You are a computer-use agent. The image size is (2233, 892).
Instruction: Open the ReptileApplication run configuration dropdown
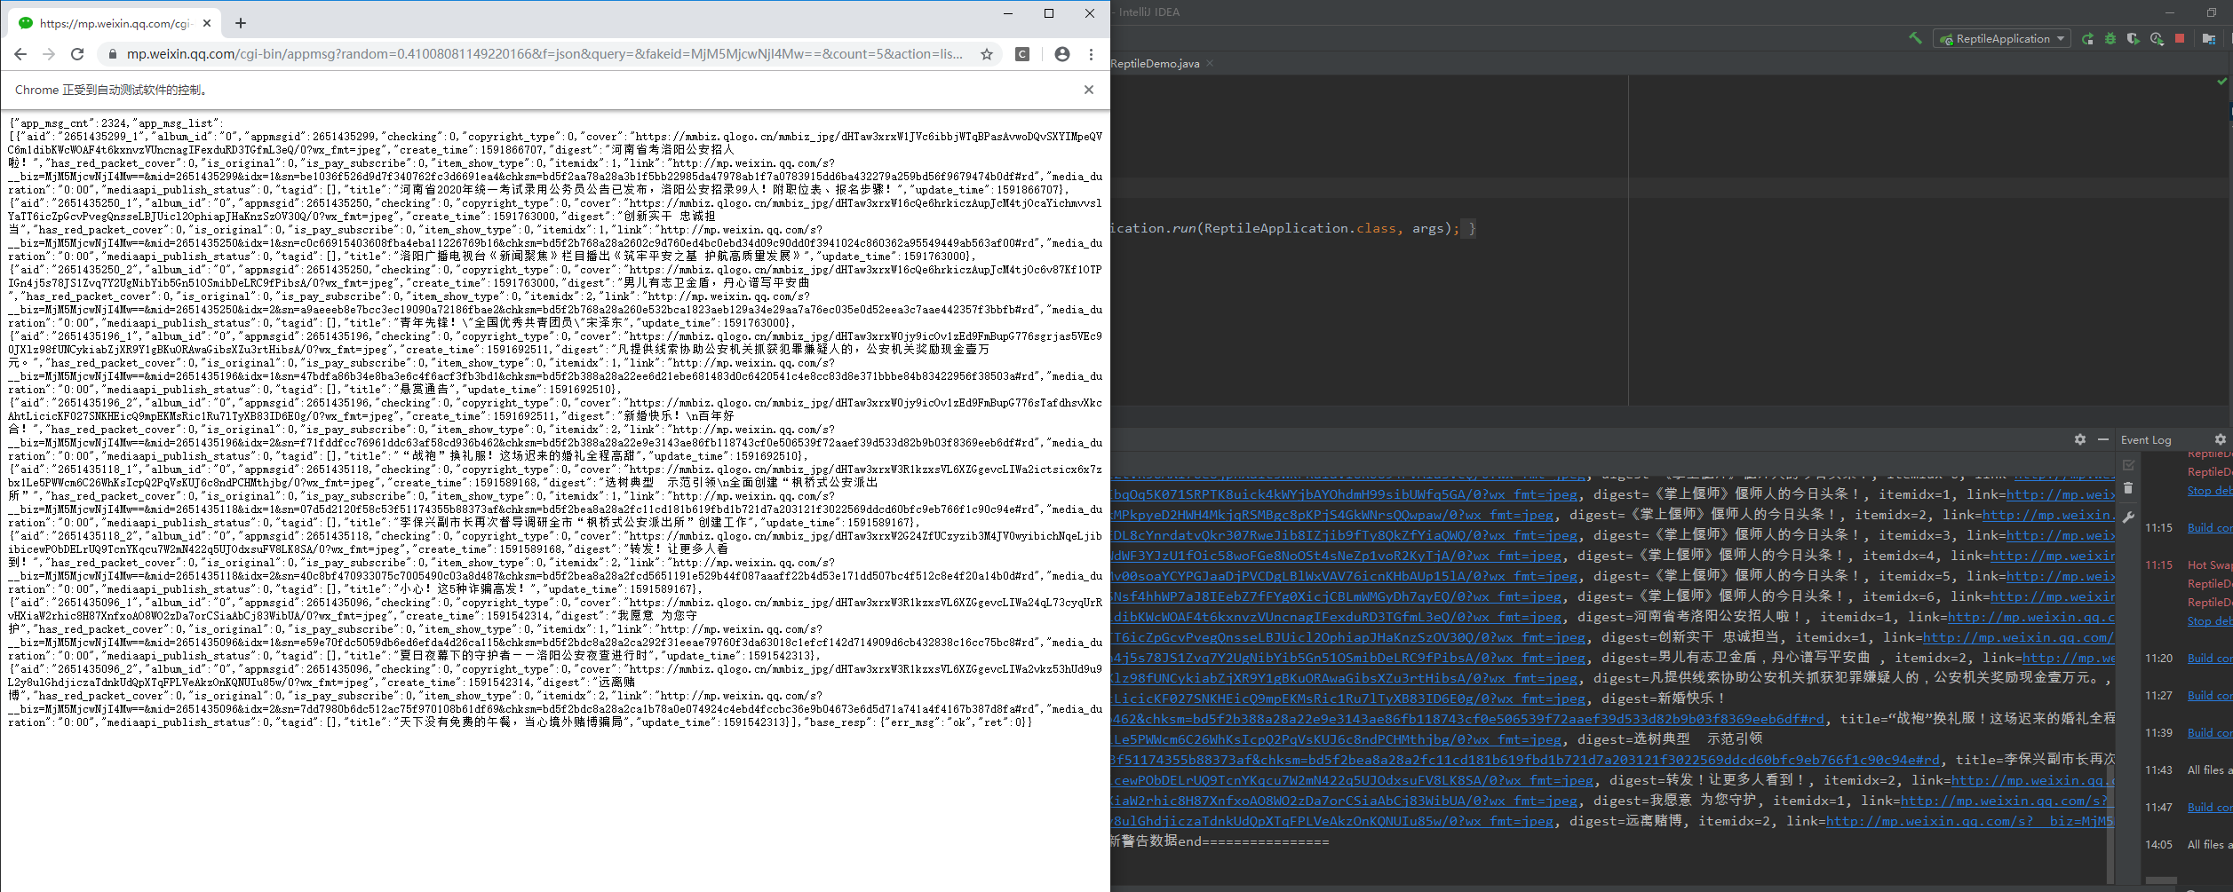coord(2001,39)
